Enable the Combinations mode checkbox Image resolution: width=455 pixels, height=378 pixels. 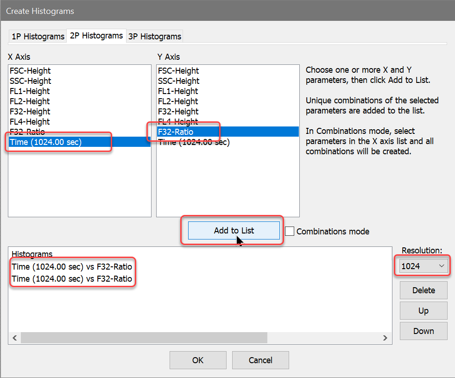(290, 231)
